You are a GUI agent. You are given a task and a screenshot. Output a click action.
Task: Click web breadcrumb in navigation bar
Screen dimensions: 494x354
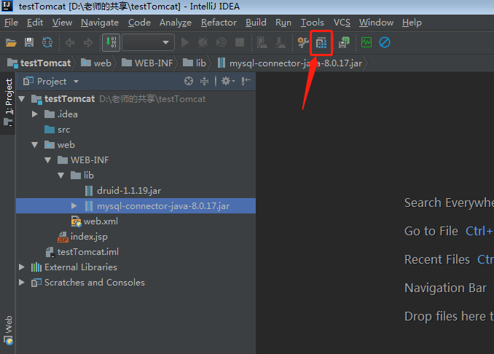click(x=96, y=63)
